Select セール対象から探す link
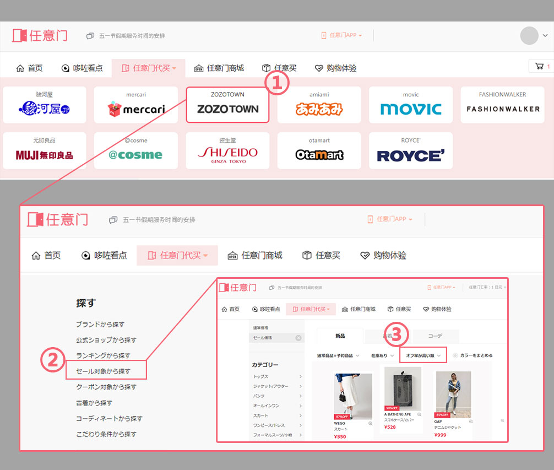Screen dimensions: 554x470 [103, 371]
